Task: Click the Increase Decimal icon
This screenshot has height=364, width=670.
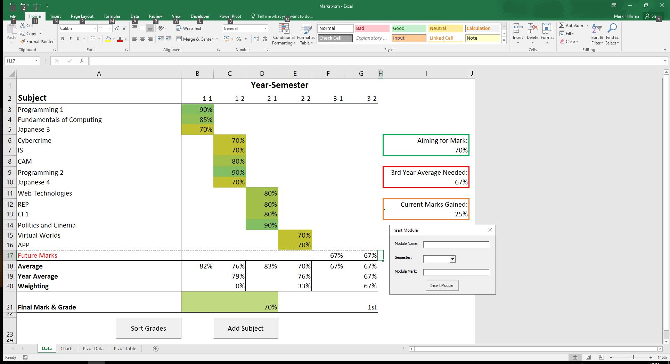Action: pyautogui.click(x=256, y=39)
